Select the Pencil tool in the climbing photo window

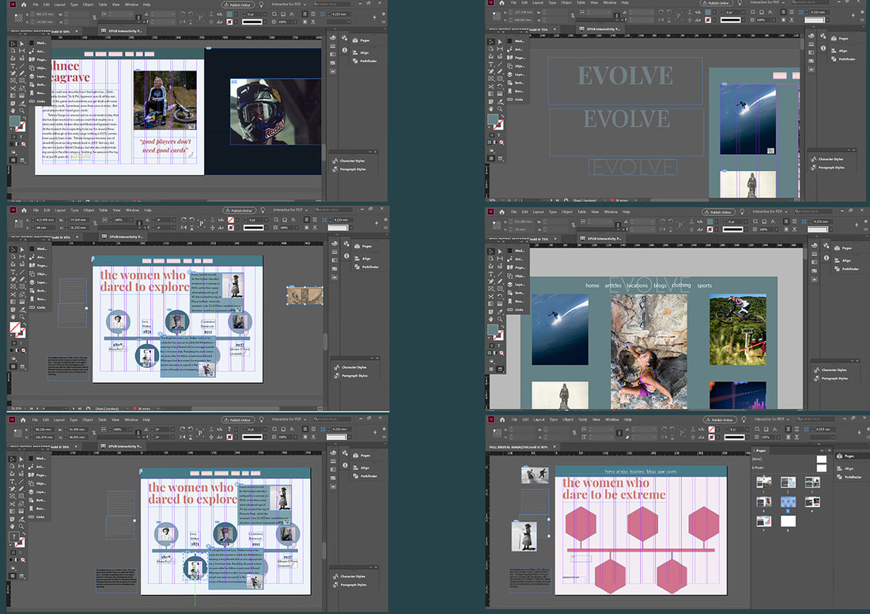(500, 282)
